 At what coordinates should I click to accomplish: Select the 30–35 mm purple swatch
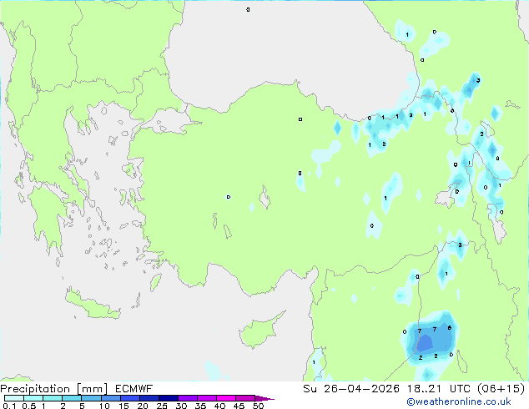[187, 398]
